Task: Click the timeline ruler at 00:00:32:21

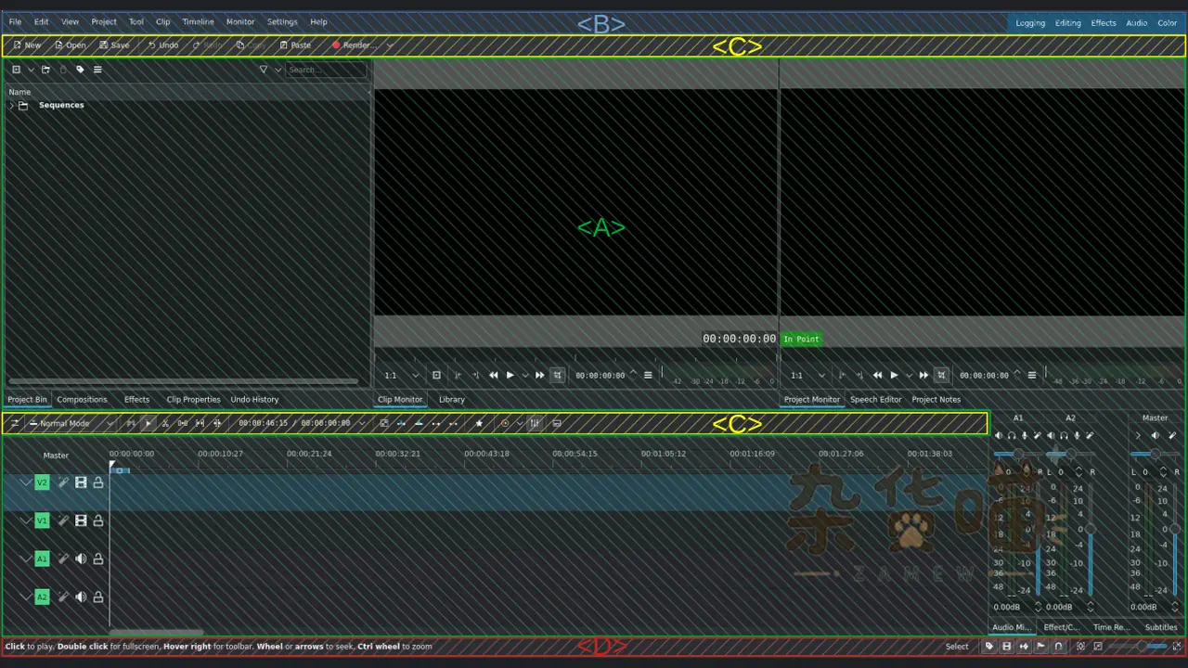Action: (397, 454)
